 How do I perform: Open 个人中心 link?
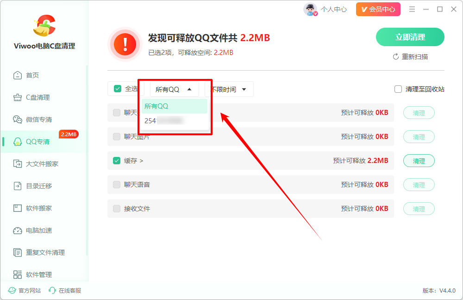click(x=334, y=9)
